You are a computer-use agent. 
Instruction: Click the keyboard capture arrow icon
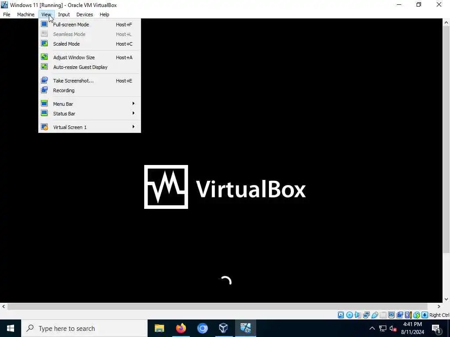coord(425,315)
